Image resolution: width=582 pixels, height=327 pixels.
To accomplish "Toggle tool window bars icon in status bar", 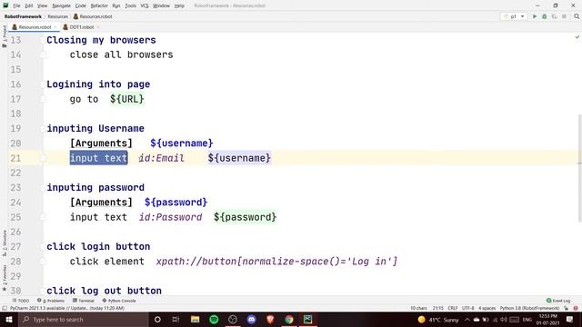I will click(5, 308).
